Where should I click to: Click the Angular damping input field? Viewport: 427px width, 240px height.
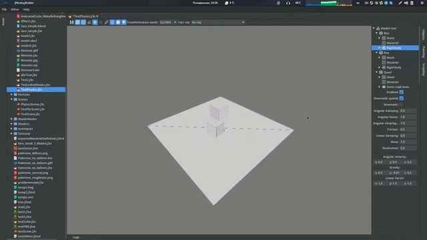point(408,111)
